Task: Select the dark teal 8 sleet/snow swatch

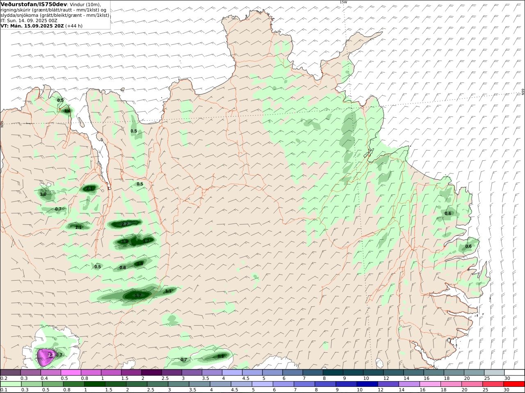Action: click(x=333, y=372)
